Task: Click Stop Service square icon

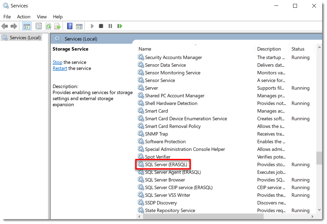Action: (x=101, y=26)
